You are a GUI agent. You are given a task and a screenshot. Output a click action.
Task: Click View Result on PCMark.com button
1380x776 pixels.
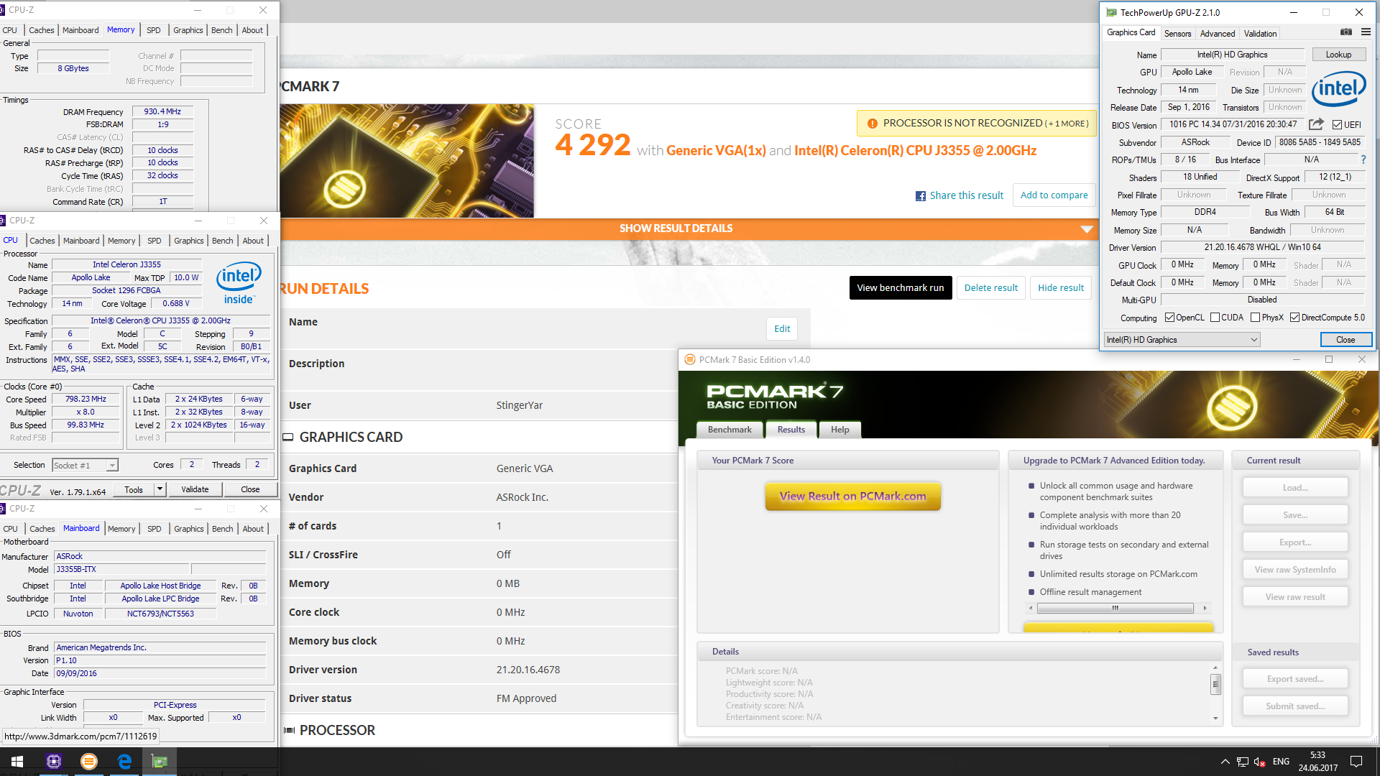coord(853,496)
